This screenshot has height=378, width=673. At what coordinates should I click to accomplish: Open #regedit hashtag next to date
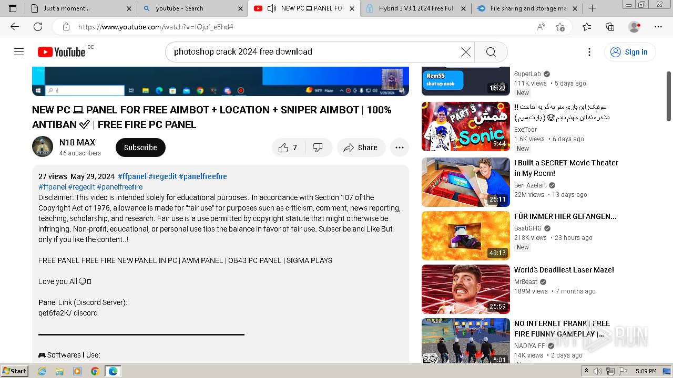click(x=162, y=176)
